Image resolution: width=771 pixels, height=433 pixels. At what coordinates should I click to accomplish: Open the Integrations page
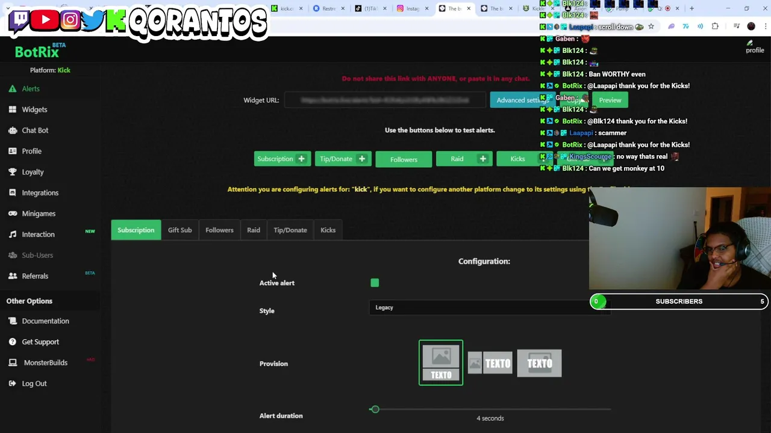tap(40, 192)
